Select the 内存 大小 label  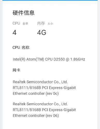[x=45, y=23]
